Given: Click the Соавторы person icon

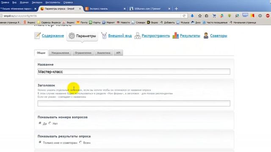Looking at the screenshot, I should tap(206, 35).
